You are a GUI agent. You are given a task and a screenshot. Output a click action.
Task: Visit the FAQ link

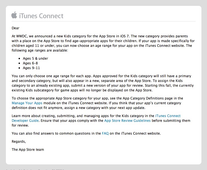click(x=105, y=133)
